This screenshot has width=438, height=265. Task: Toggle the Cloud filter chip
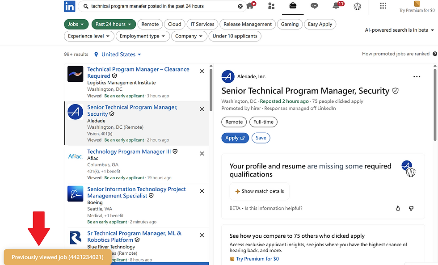(175, 24)
